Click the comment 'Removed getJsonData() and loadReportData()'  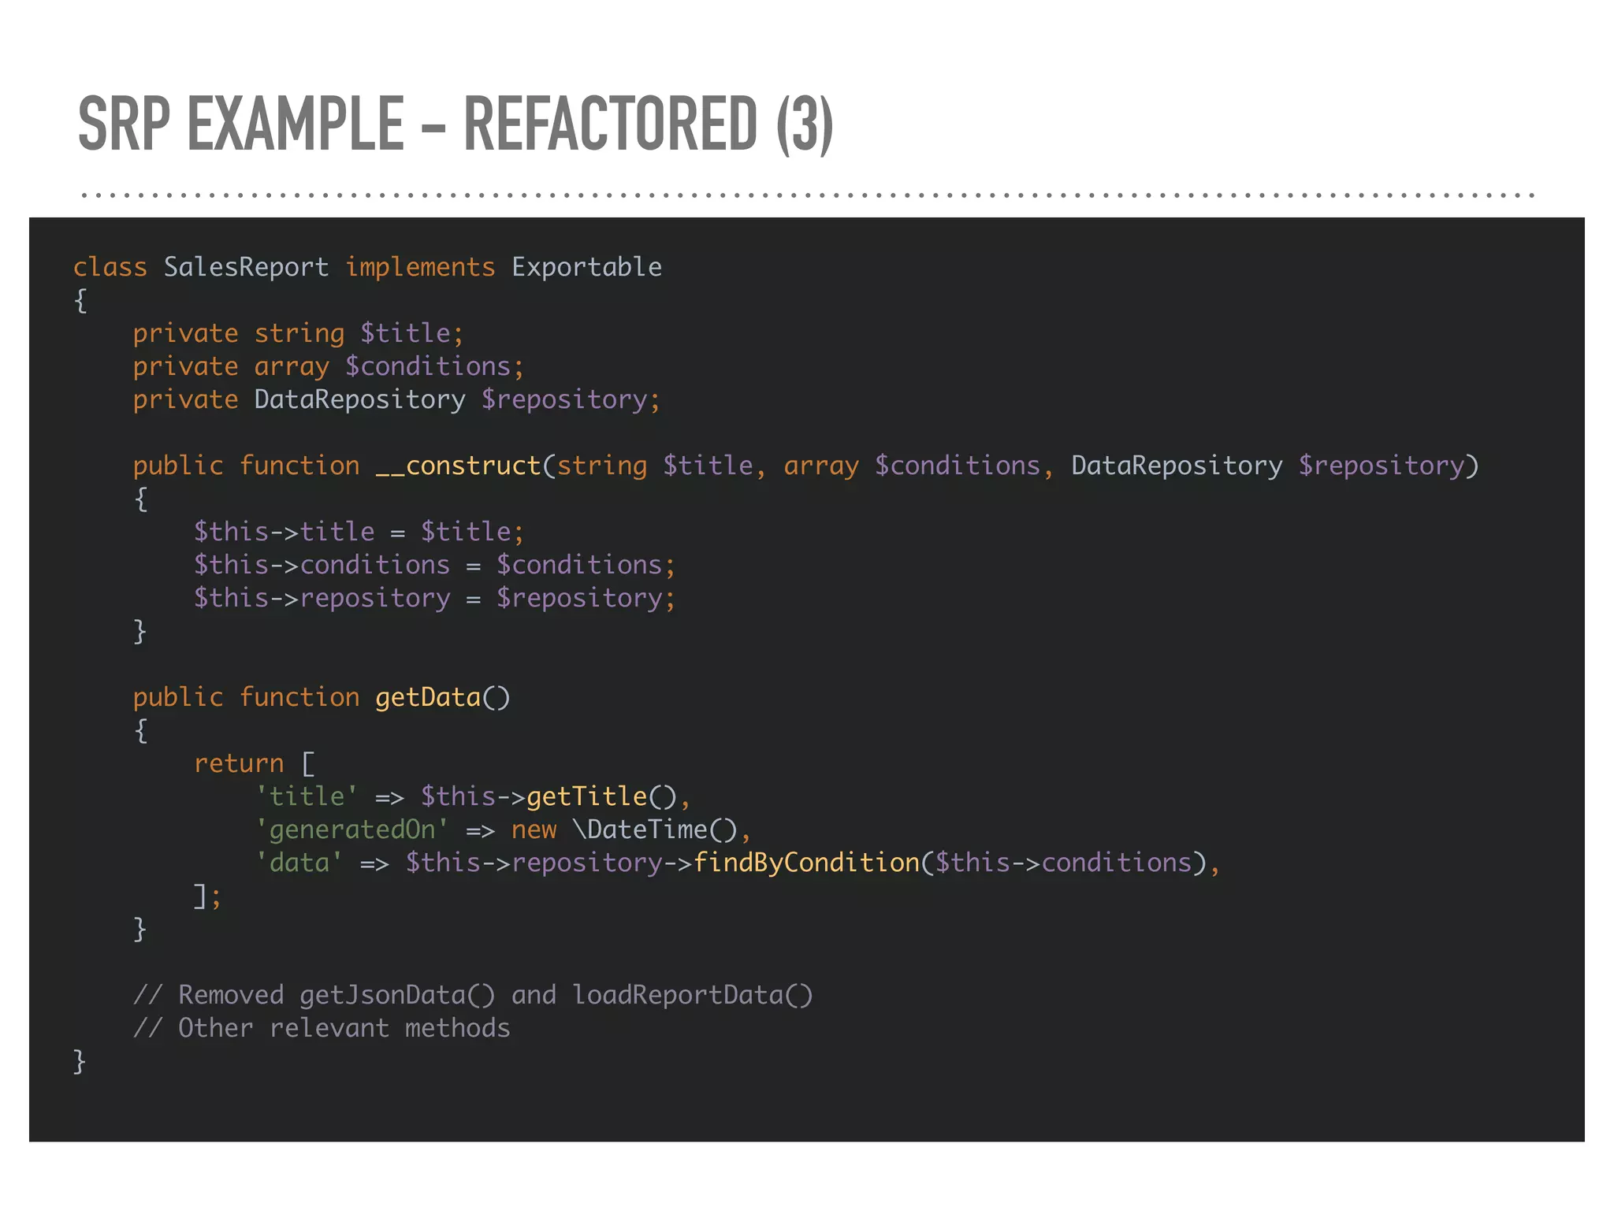tap(473, 995)
